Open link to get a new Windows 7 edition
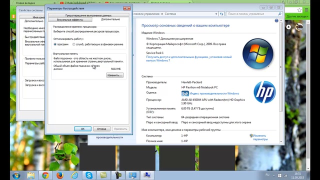Screen dimensions: 320x180 [x=189, y=59]
